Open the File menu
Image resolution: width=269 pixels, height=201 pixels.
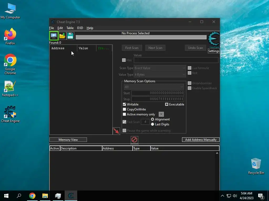coord(51,28)
